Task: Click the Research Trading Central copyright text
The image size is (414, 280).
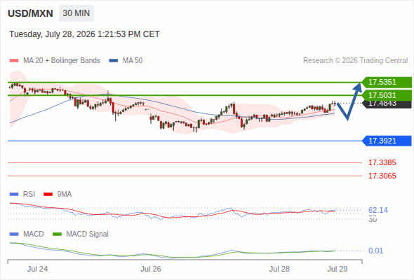Action: pos(355,61)
